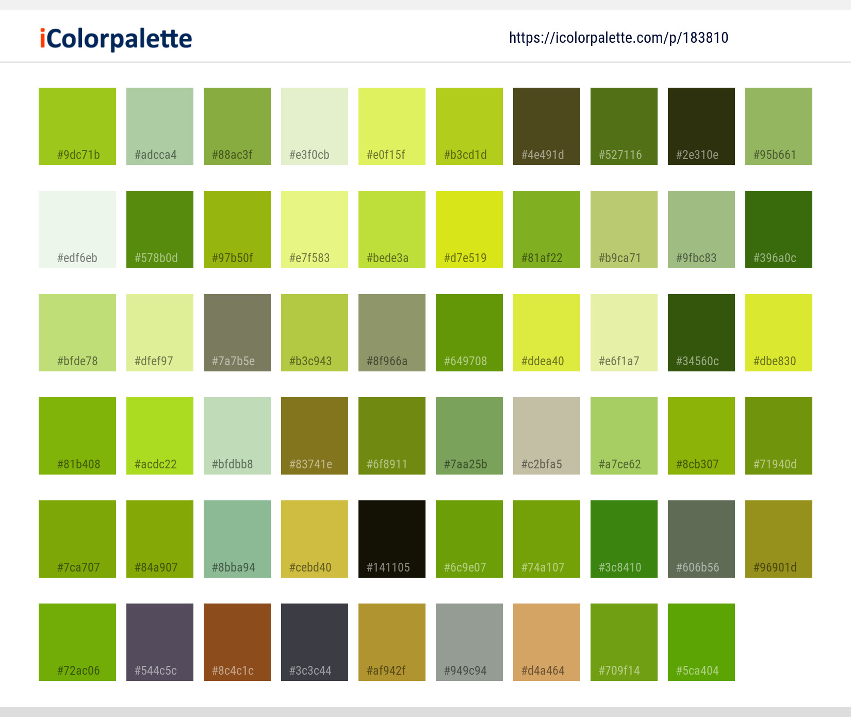Click the #71940d swatch
This screenshot has width=851, height=717.
tap(779, 436)
